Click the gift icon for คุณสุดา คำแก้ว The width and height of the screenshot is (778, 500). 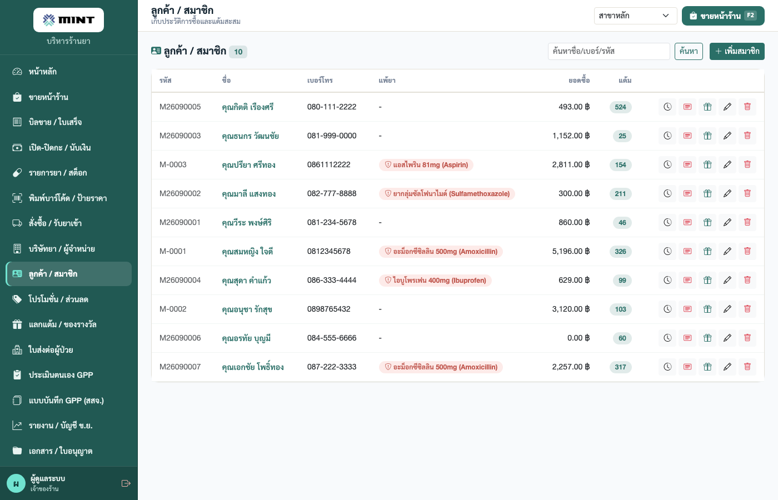coord(707,280)
